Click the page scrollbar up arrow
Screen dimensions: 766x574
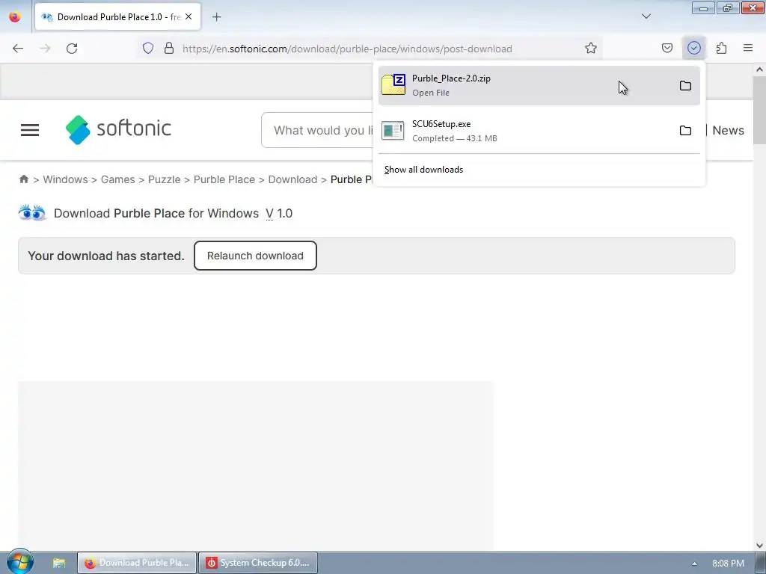[759, 70]
